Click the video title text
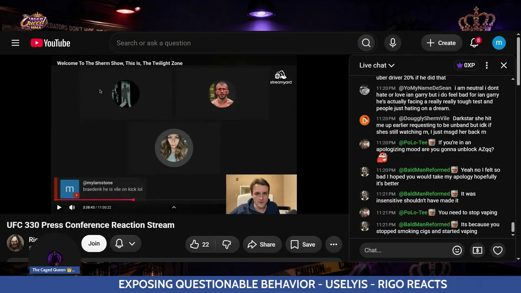 (90, 225)
